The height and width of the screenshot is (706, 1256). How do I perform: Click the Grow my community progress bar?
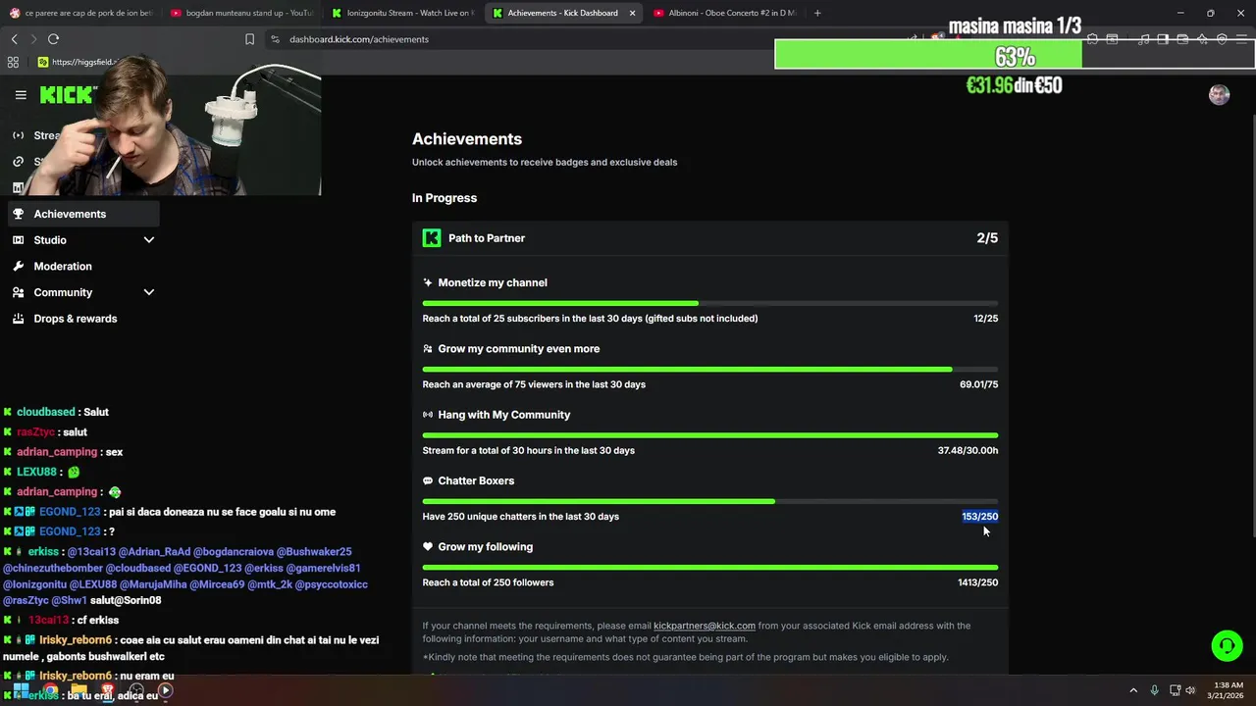pos(710,370)
